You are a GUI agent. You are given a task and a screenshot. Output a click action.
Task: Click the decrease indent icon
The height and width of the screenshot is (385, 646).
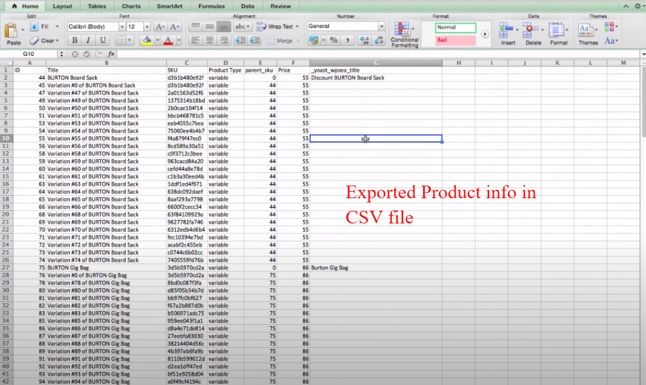click(x=240, y=40)
